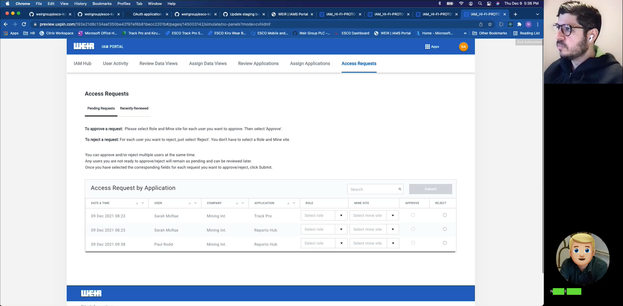Go forward with the browser forward arrow
Screen dimensions: 623x306
click(15, 24)
